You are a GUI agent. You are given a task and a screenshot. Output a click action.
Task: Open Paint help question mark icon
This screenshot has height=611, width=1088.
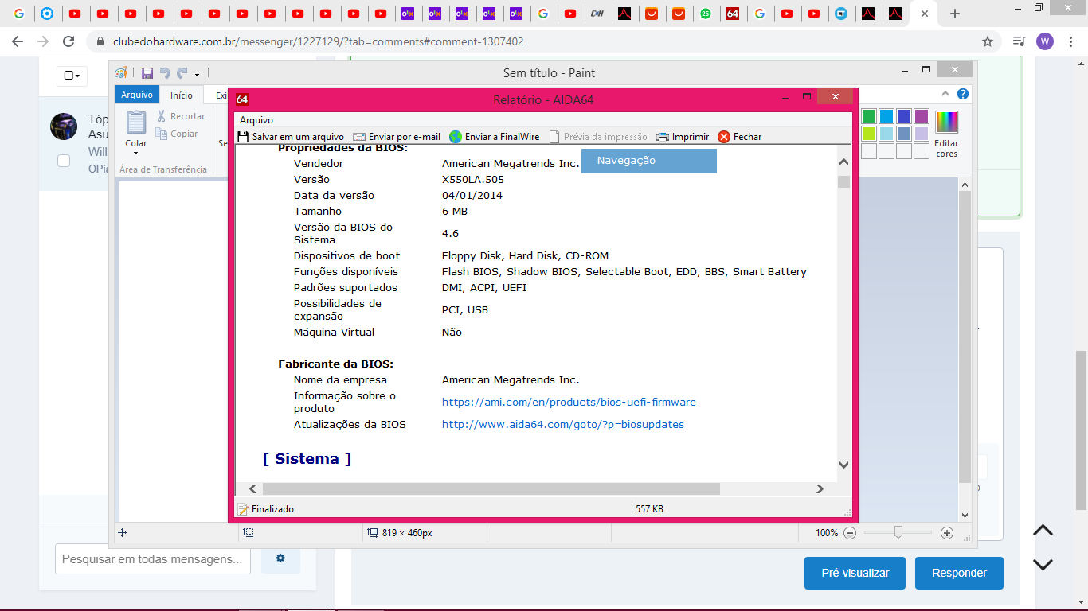point(963,95)
